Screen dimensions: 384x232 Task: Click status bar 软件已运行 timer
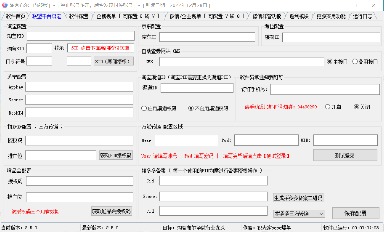point(351,228)
